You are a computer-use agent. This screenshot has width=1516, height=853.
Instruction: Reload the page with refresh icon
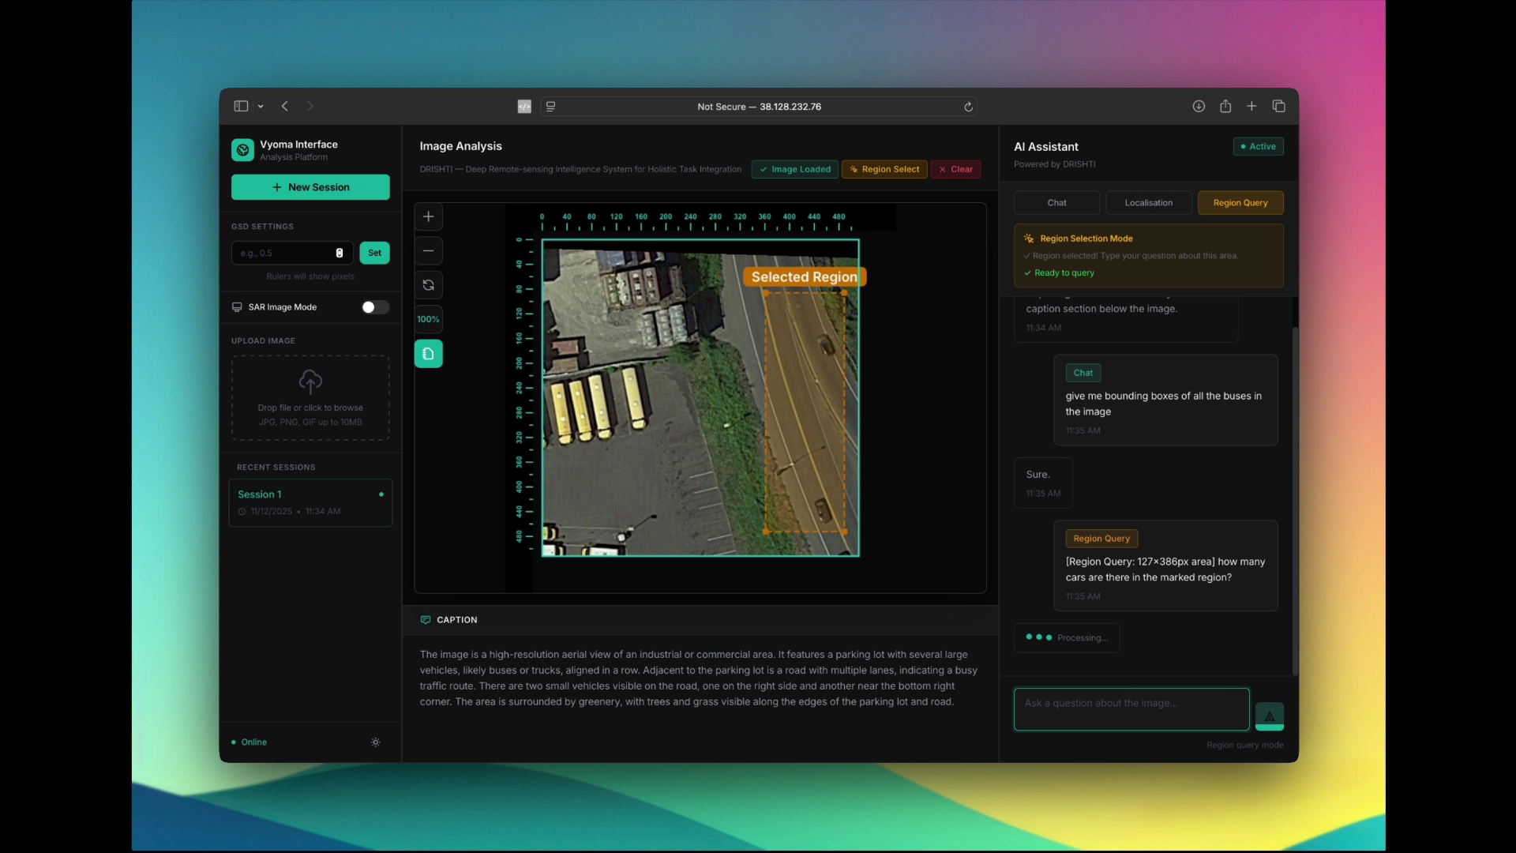968,107
